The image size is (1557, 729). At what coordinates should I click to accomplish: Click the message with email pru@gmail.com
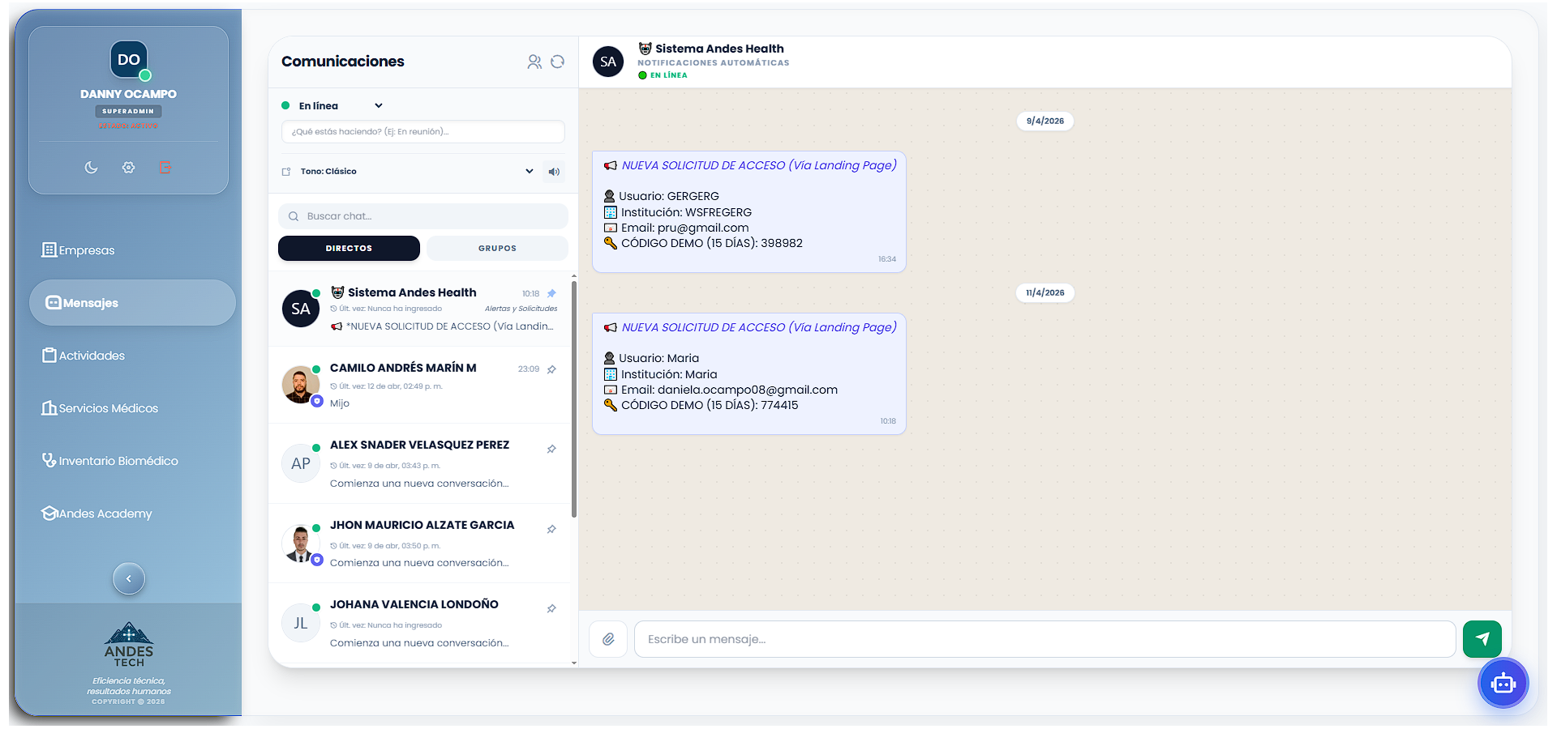[749, 212]
